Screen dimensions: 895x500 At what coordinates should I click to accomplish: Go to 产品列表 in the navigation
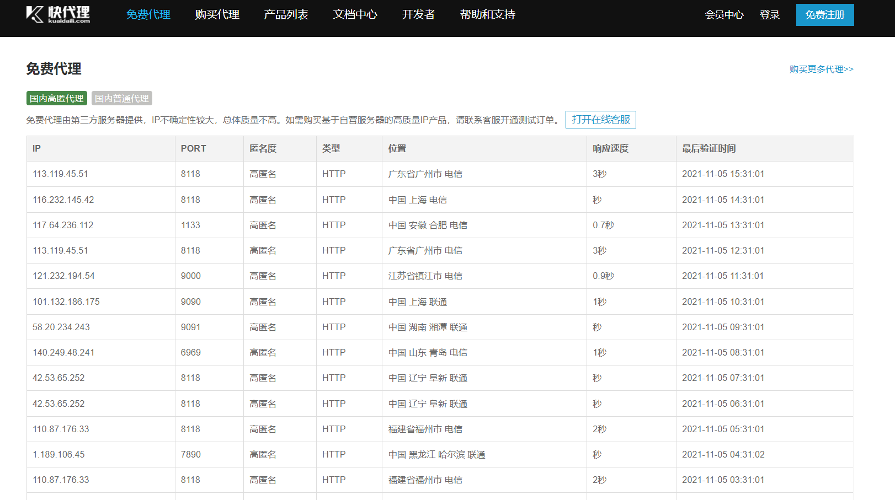(286, 14)
